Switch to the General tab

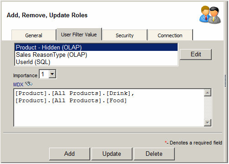pos(34,35)
